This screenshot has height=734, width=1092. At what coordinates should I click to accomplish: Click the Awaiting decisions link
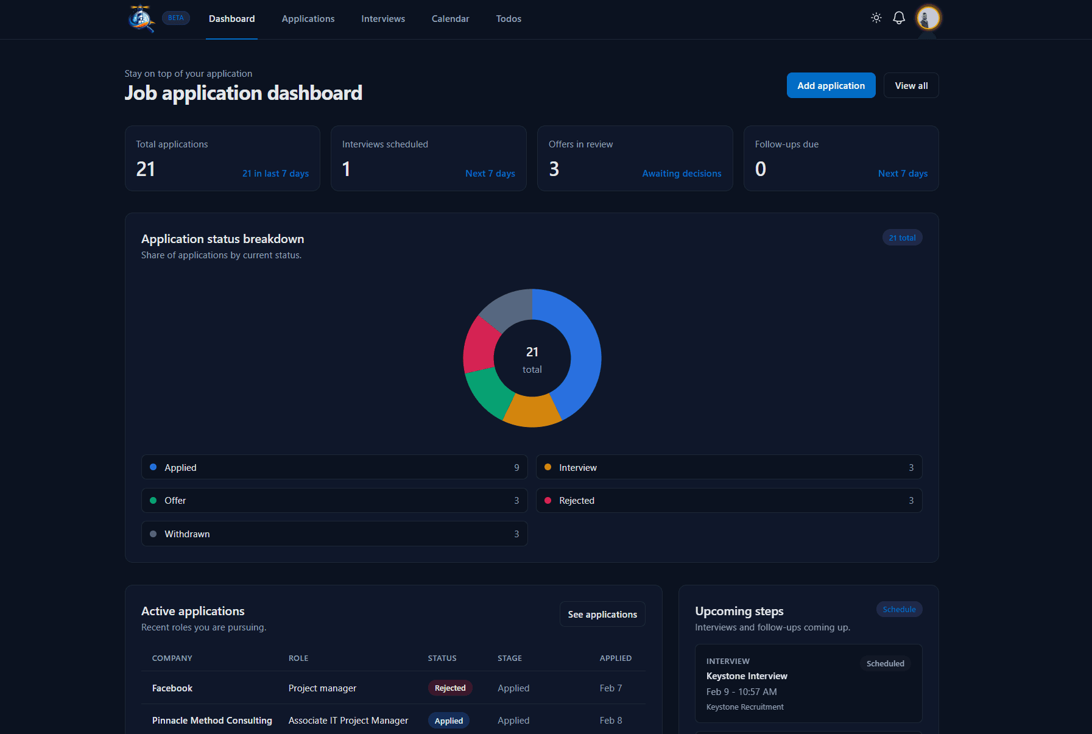click(682, 173)
